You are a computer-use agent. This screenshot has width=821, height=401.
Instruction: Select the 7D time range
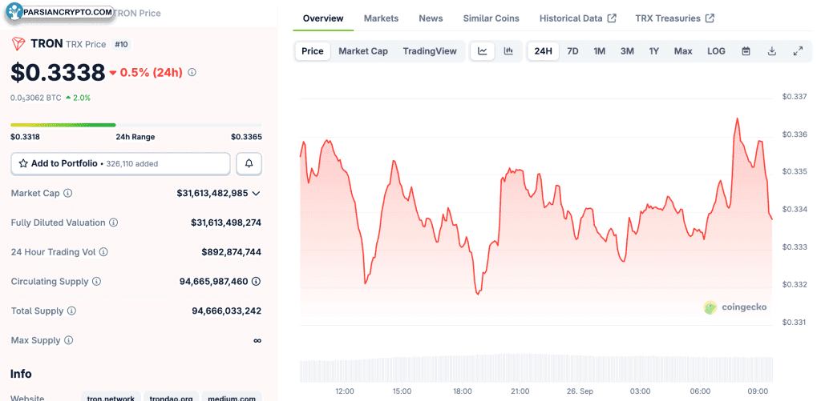click(572, 51)
